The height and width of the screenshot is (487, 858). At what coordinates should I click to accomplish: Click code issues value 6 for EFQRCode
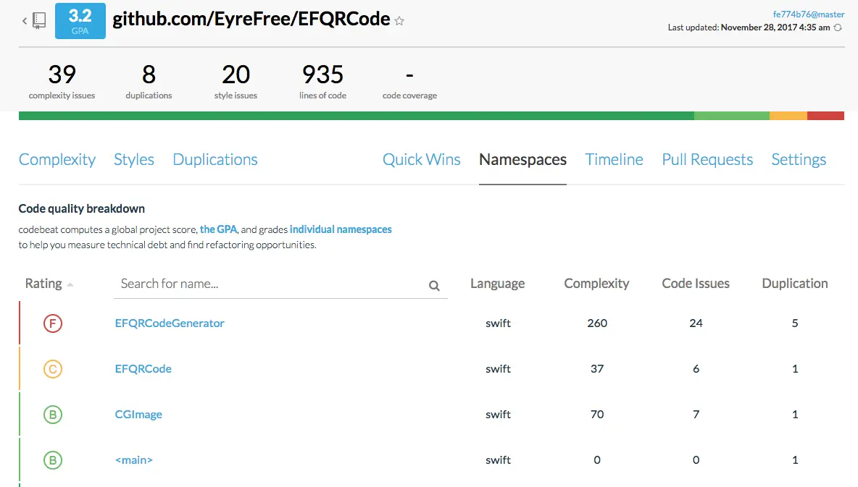pyautogui.click(x=696, y=369)
